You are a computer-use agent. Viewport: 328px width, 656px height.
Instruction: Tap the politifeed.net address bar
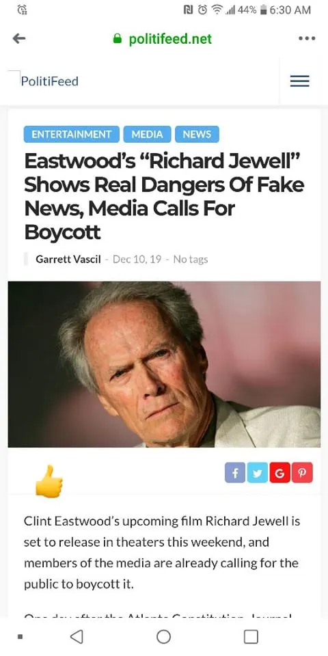point(163,39)
